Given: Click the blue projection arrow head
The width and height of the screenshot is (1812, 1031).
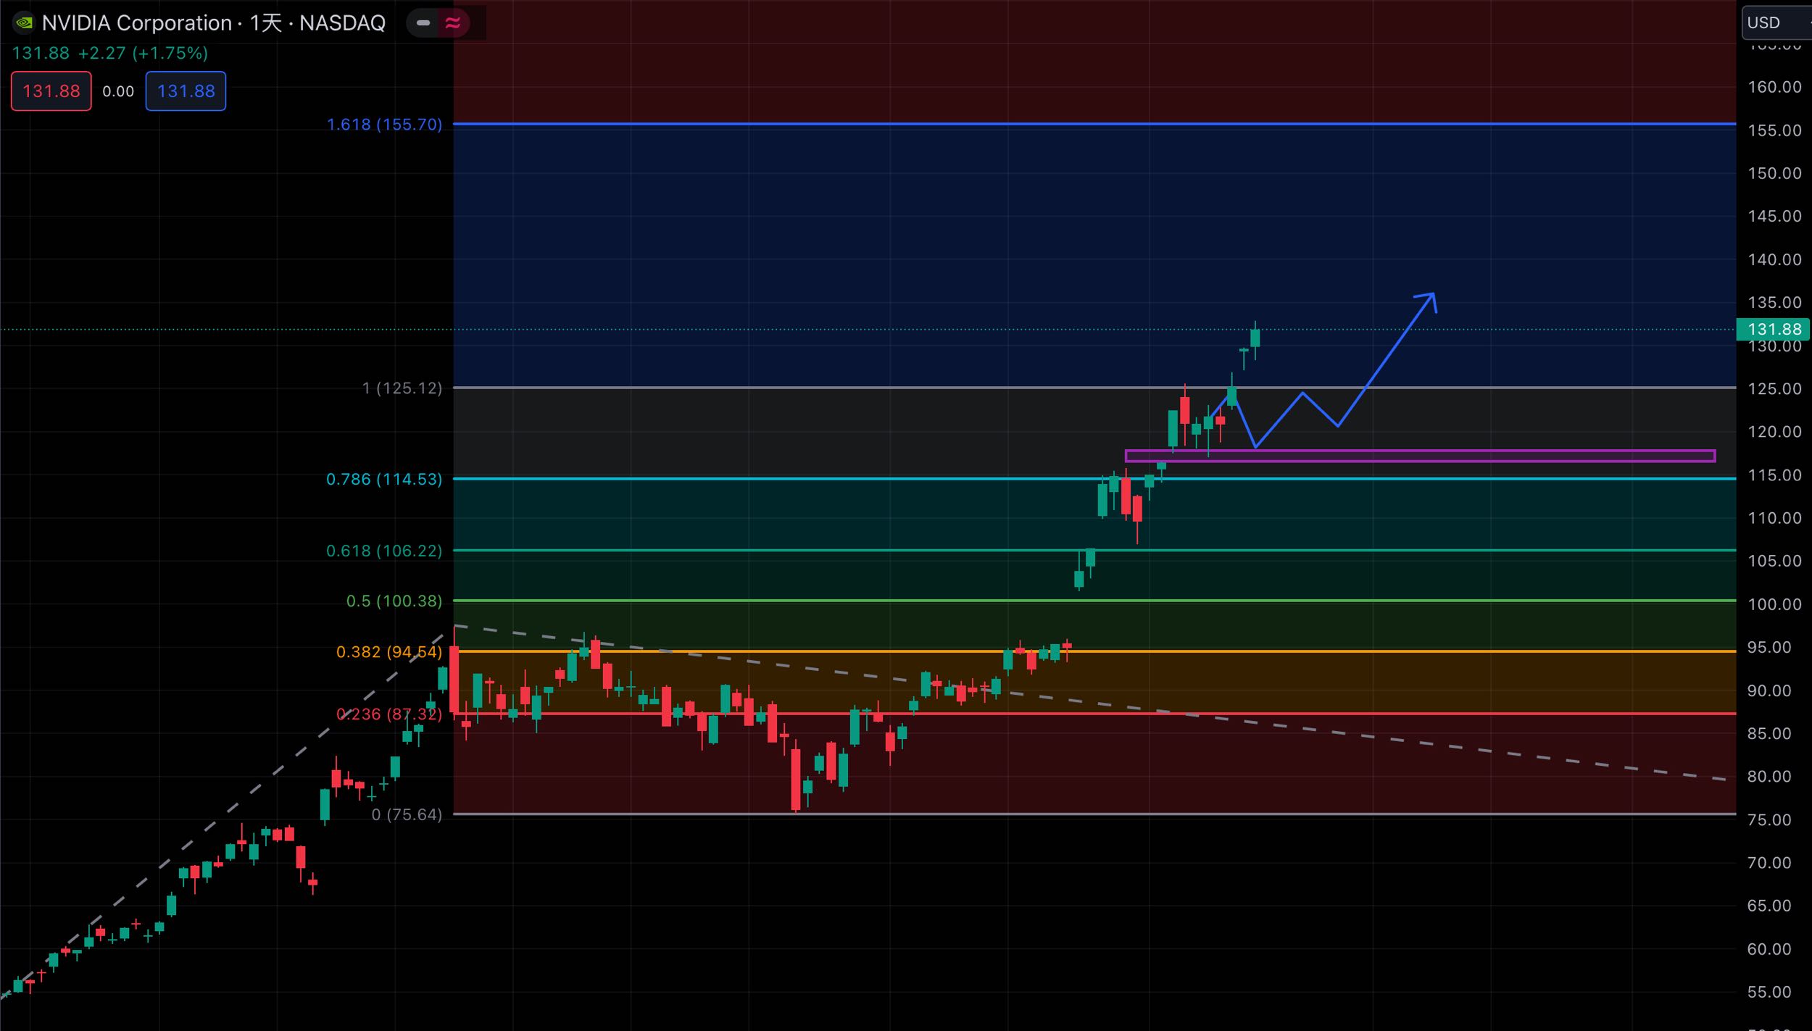Looking at the screenshot, I should pyautogui.click(x=1430, y=298).
